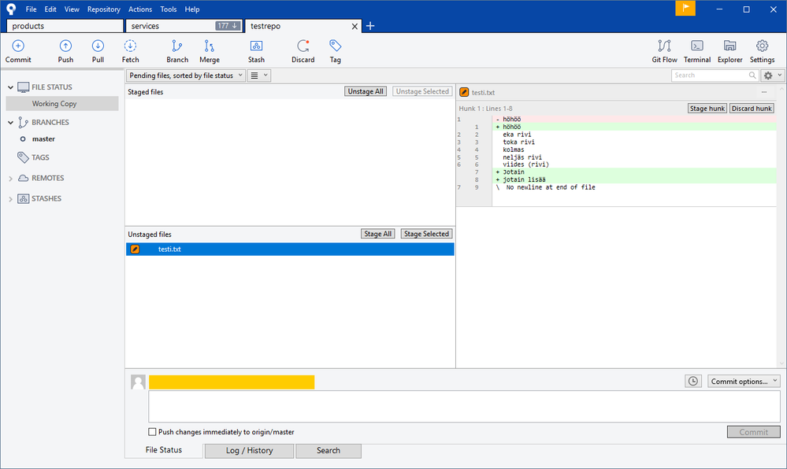
Task: Click the Commit toolbar icon
Action: pos(18,46)
